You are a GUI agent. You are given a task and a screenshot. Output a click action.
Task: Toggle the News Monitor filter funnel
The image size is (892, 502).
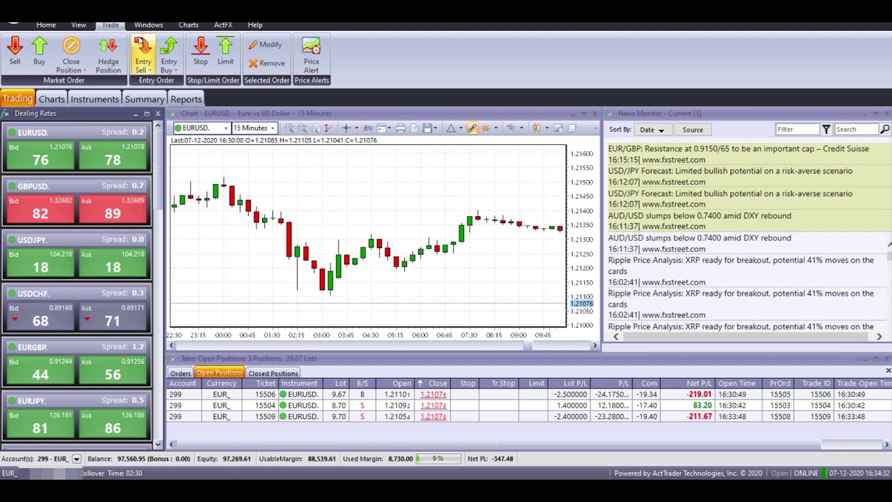[x=826, y=130]
